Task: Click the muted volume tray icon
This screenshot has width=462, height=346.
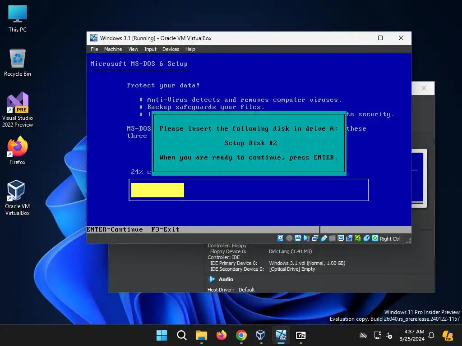Action: click(389, 335)
